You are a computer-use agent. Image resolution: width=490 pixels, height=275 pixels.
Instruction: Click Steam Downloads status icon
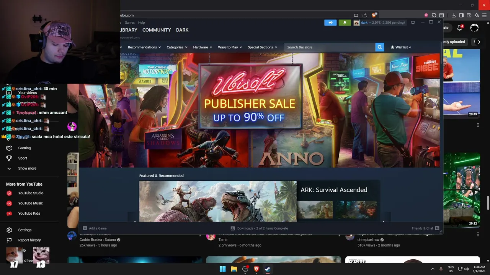point(232,228)
